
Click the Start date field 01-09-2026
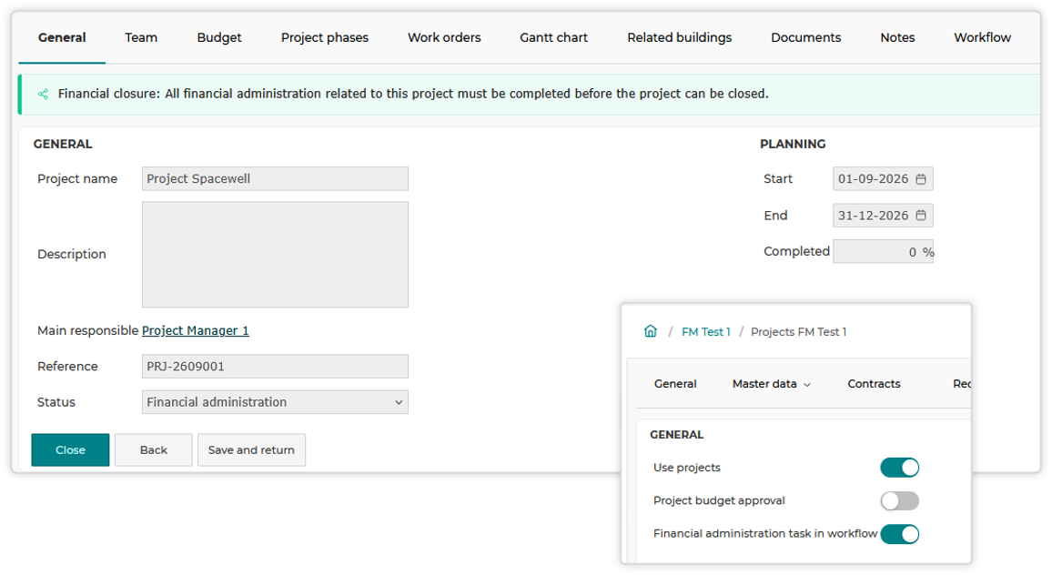click(x=883, y=179)
